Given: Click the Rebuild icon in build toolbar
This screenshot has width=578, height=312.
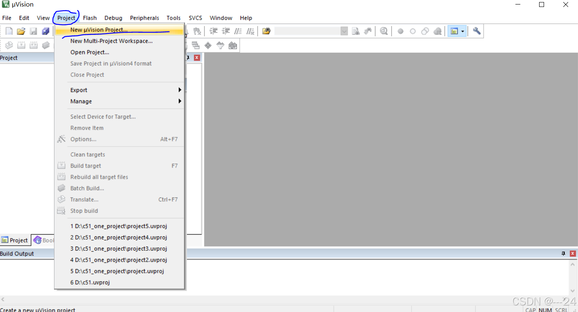Looking at the screenshot, I should coord(34,45).
